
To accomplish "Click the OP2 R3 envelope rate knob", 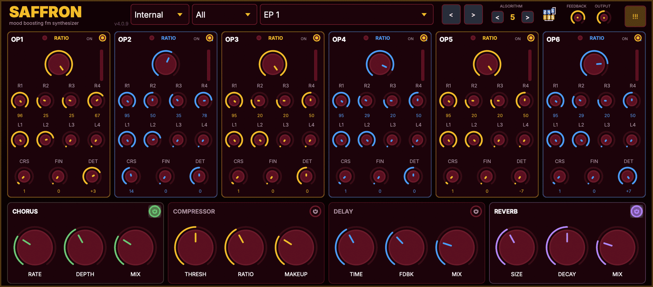I will coord(179,101).
